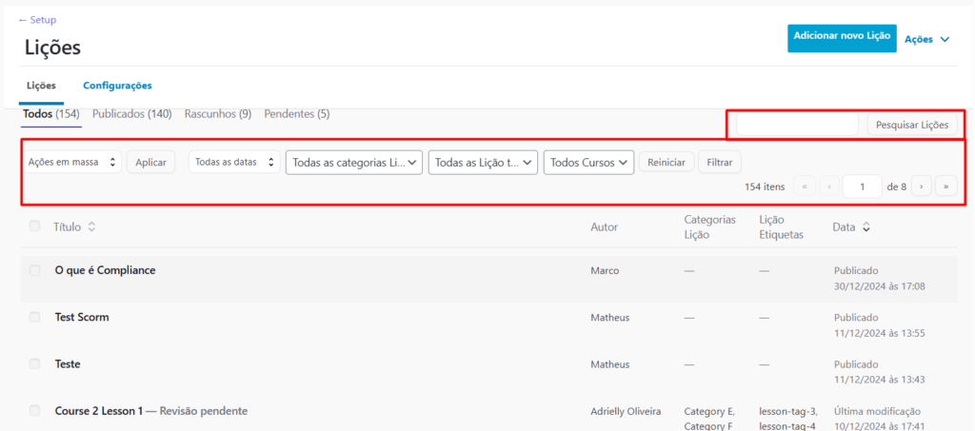Image resolution: width=975 pixels, height=431 pixels.
Task: Jump to last page arrow
Action: (946, 186)
